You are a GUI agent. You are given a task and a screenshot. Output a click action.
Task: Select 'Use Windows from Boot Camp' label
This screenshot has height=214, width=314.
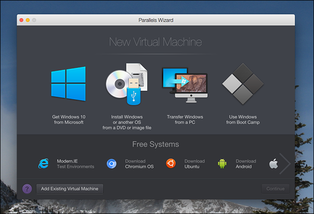pos(243,119)
